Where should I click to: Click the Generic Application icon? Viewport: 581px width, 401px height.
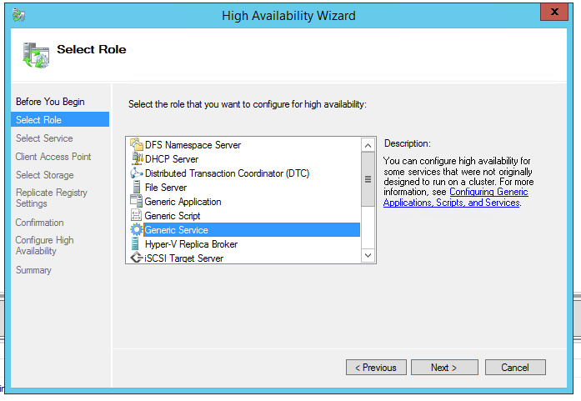(x=137, y=202)
